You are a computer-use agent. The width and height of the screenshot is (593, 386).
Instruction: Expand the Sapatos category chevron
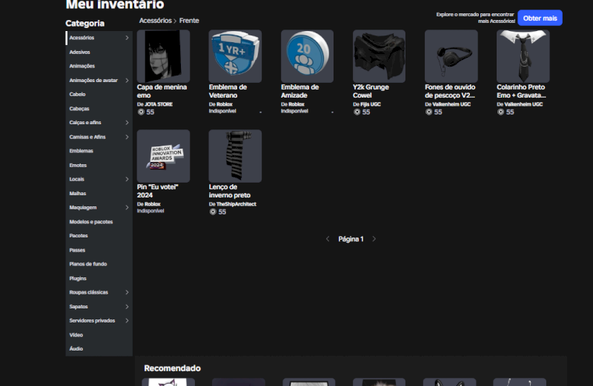(127, 307)
